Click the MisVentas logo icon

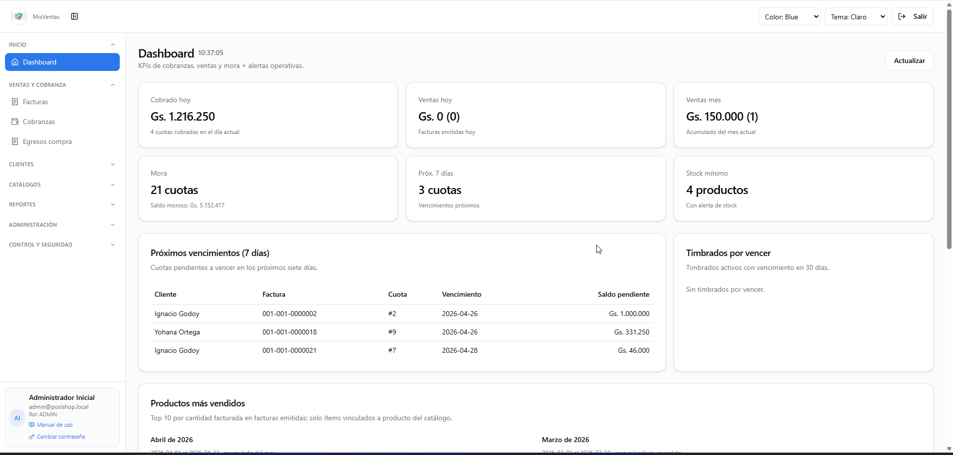pos(19,16)
